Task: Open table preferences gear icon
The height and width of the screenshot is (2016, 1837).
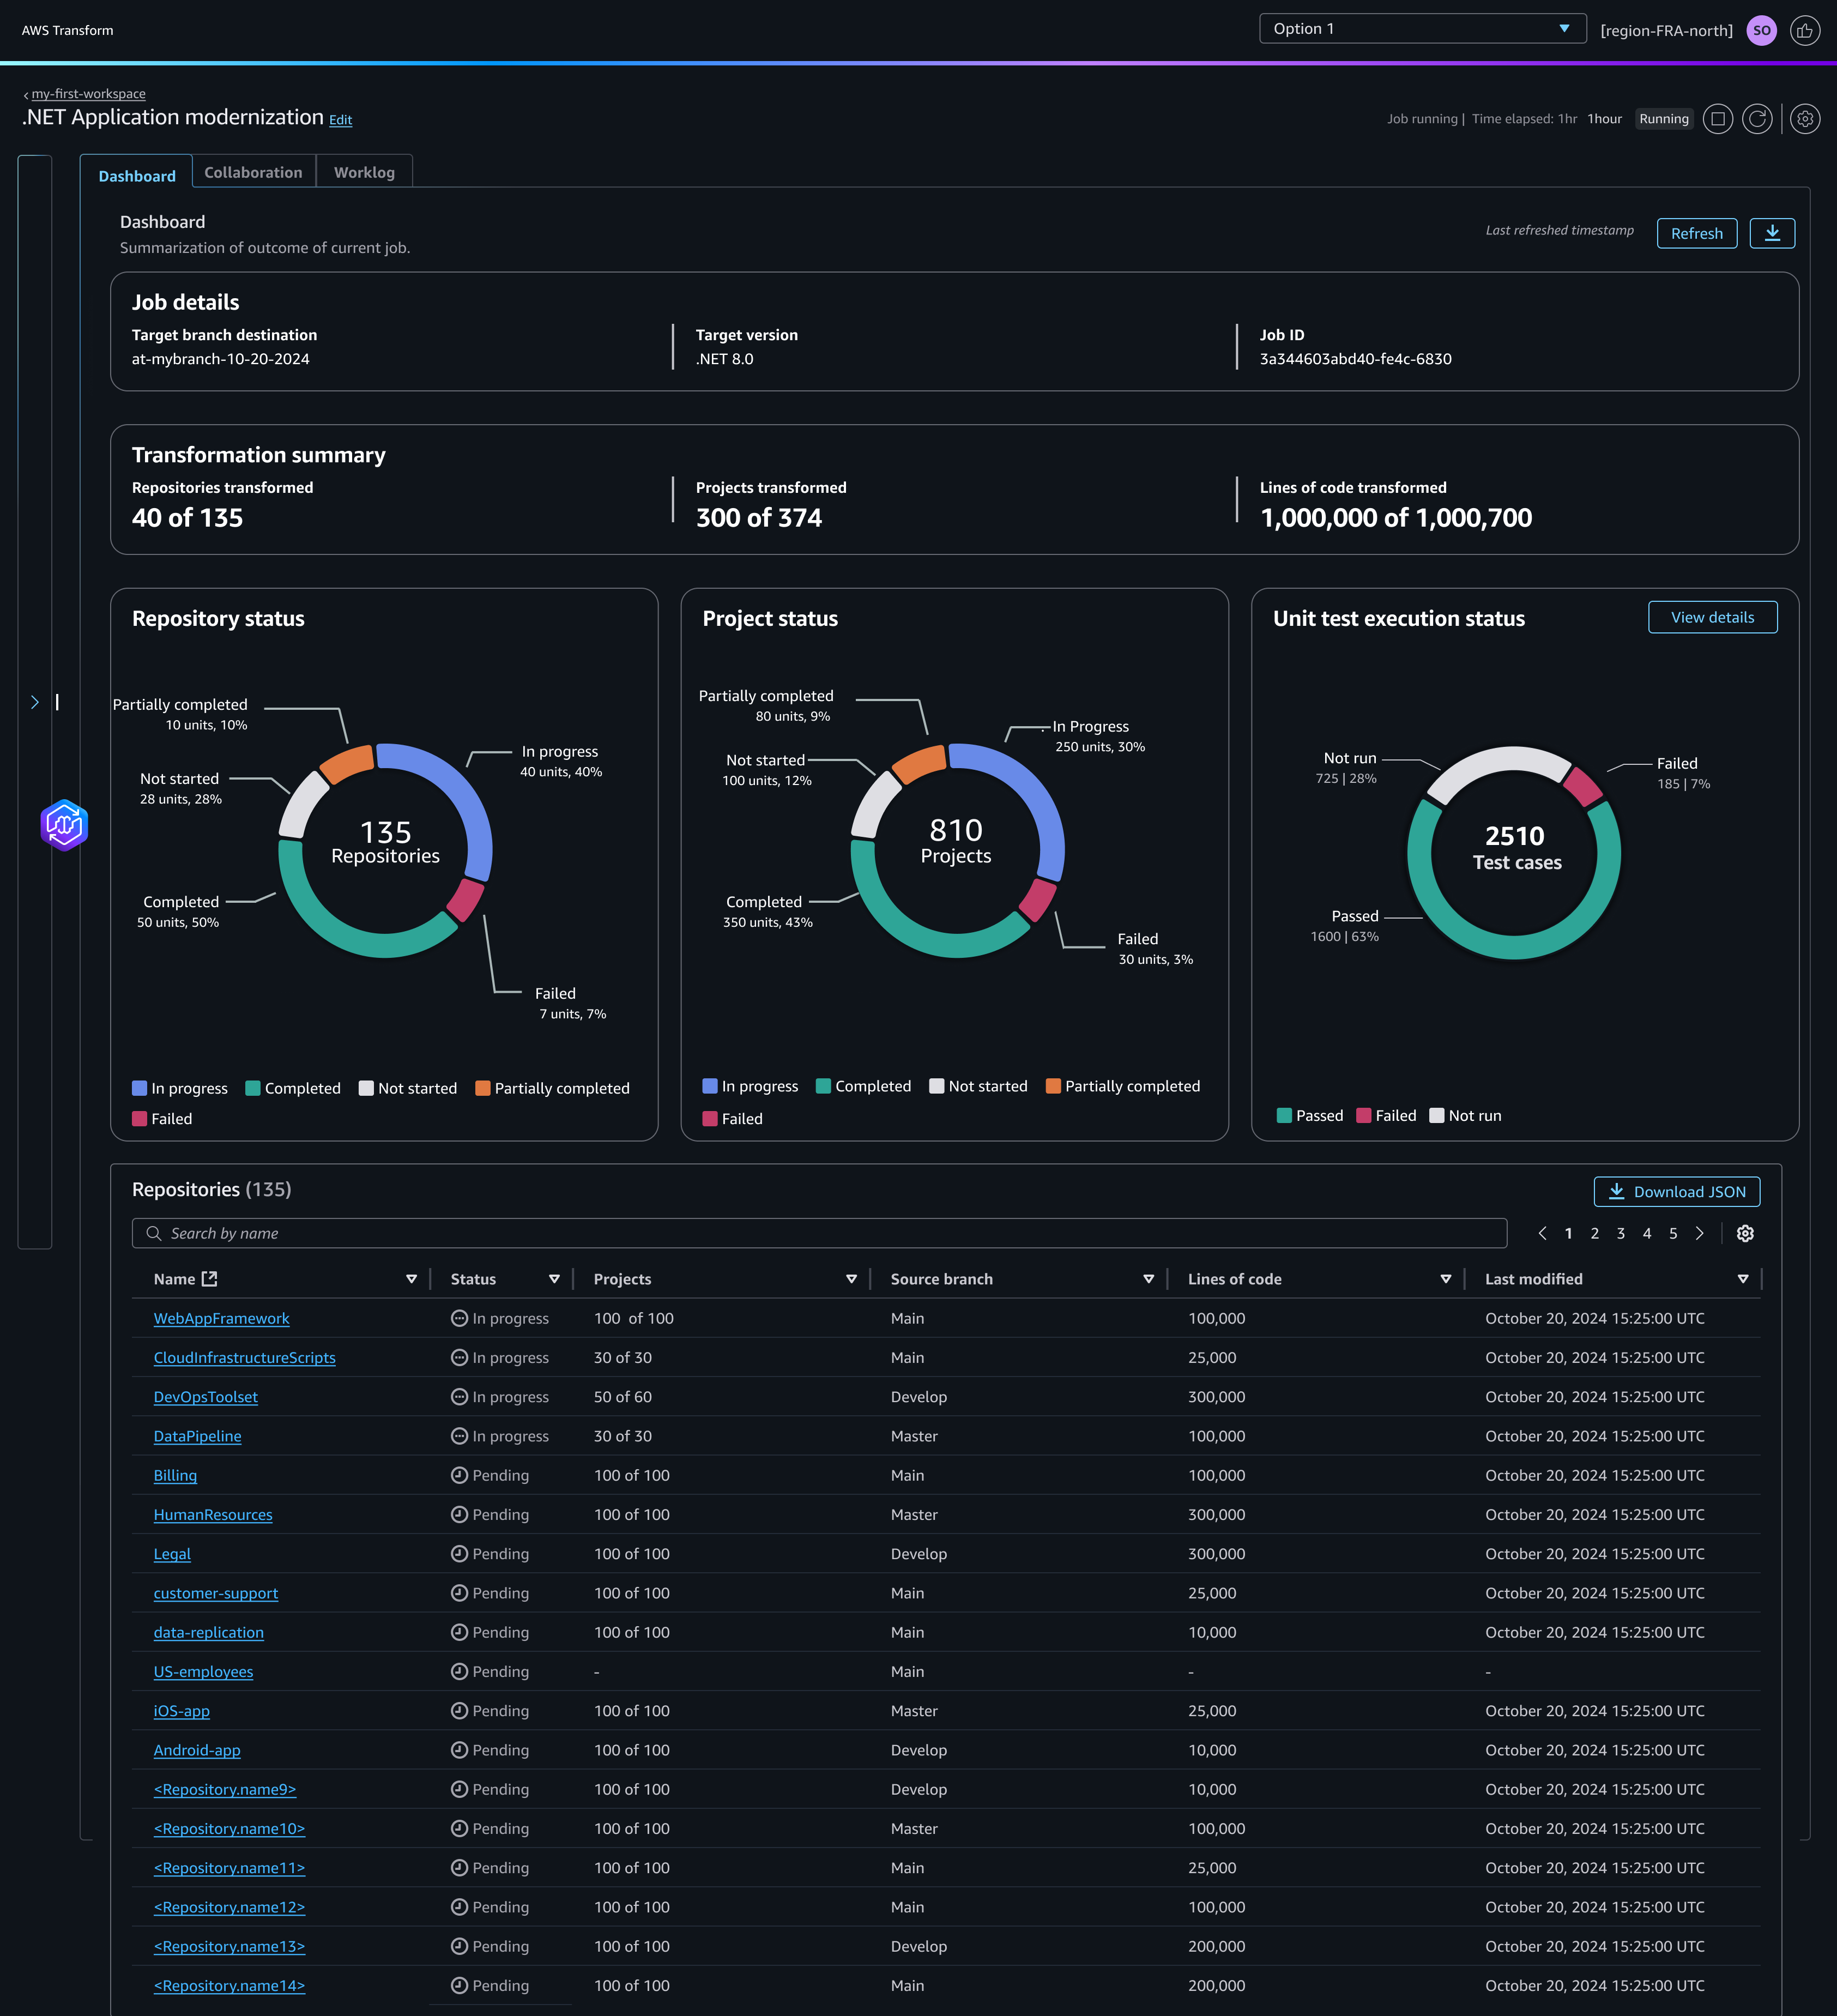Action: point(1745,1233)
